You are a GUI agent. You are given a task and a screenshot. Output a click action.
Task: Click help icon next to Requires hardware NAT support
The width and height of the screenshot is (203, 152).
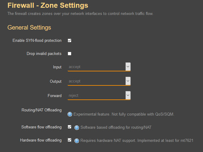point(77,141)
